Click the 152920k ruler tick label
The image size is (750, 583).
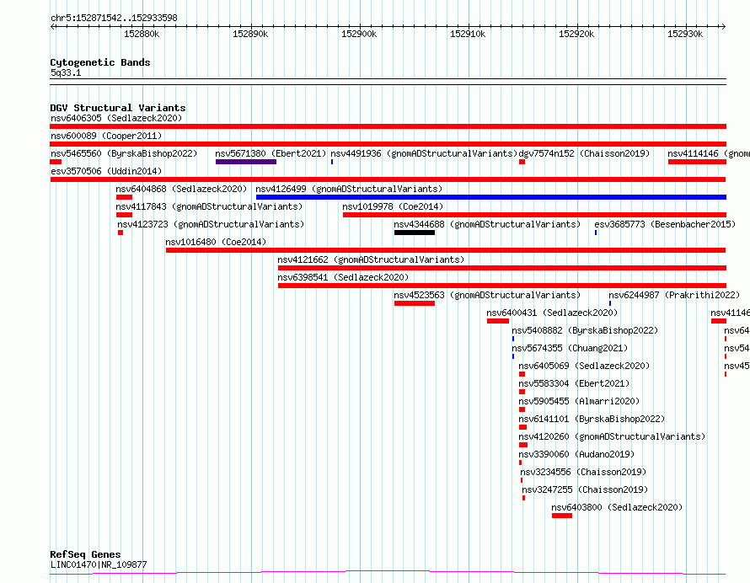pos(576,34)
